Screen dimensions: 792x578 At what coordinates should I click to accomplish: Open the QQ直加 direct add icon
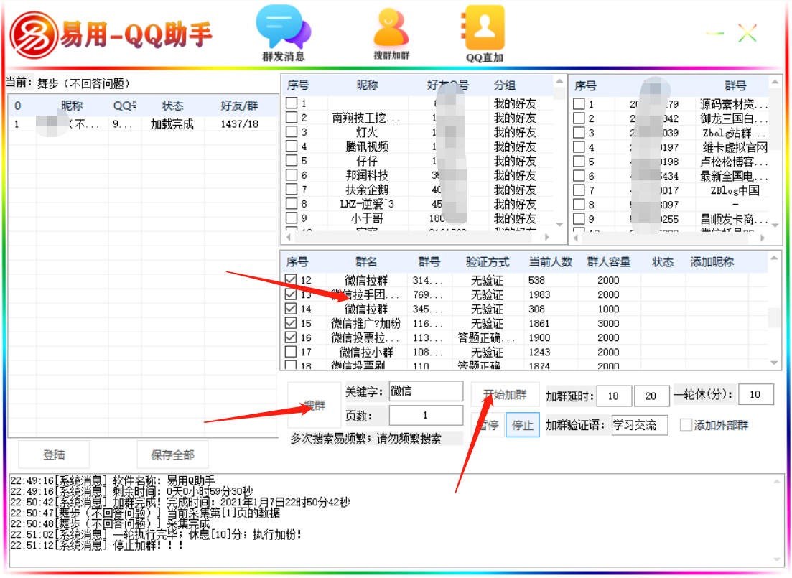tap(485, 33)
